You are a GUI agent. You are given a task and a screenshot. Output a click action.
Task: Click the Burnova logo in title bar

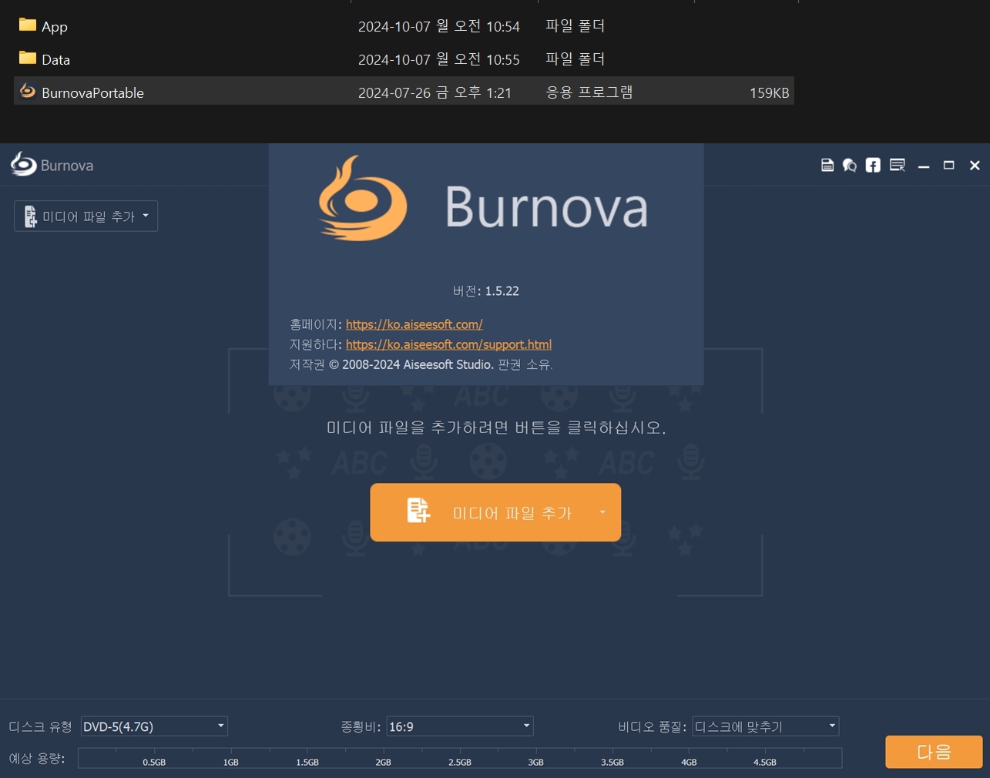pos(24,164)
